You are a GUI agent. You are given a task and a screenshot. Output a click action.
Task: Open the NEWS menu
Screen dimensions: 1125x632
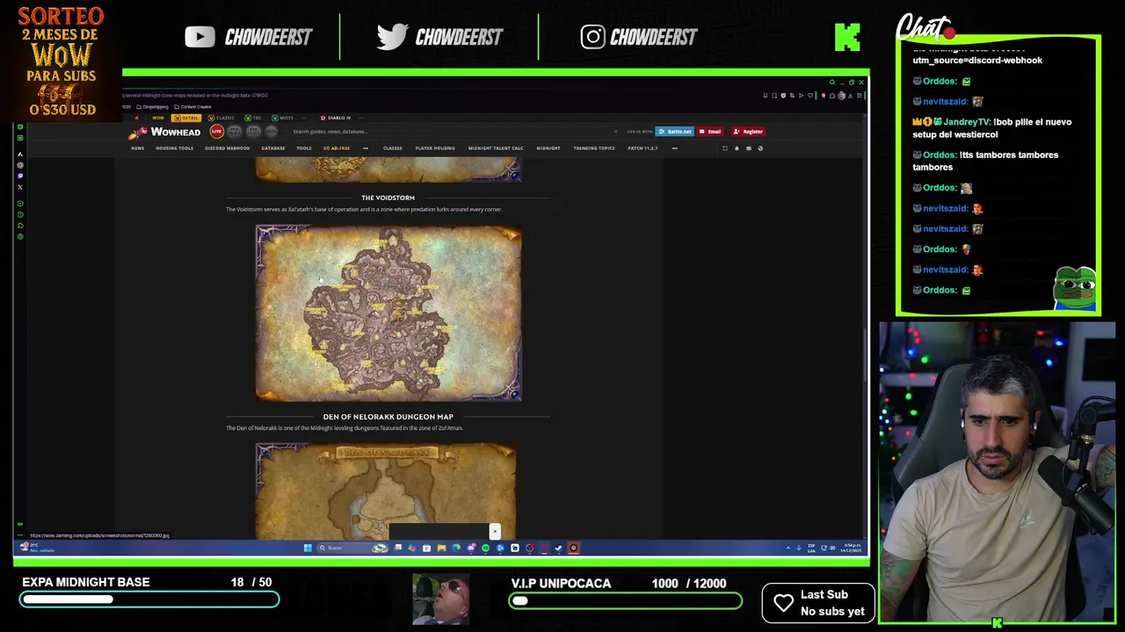pos(138,148)
